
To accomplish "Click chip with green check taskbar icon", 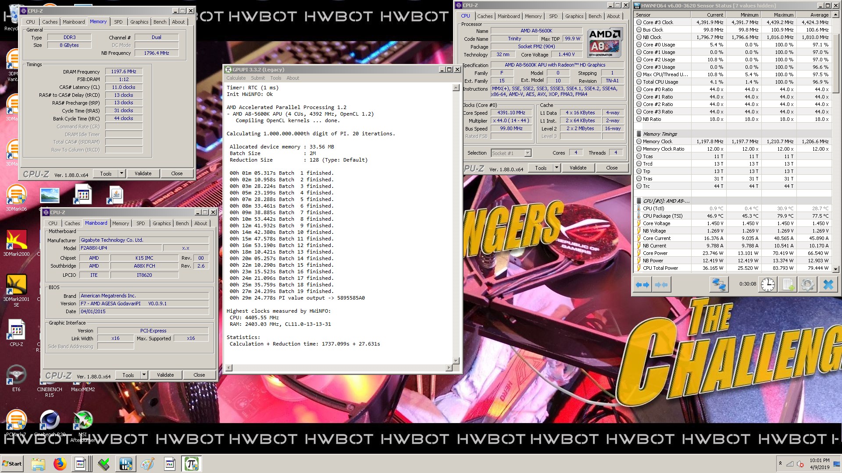I will coord(104,464).
